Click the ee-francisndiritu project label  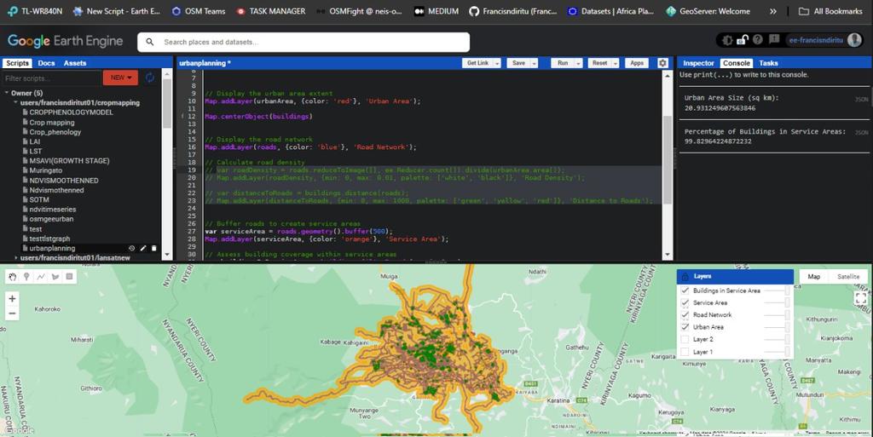pyautogui.click(x=816, y=40)
